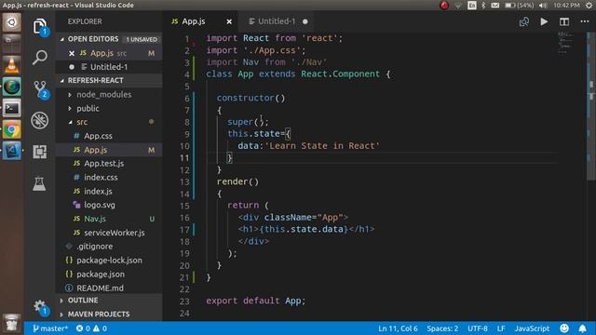Expand the Outline section
The width and height of the screenshot is (596, 335).
point(109,300)
